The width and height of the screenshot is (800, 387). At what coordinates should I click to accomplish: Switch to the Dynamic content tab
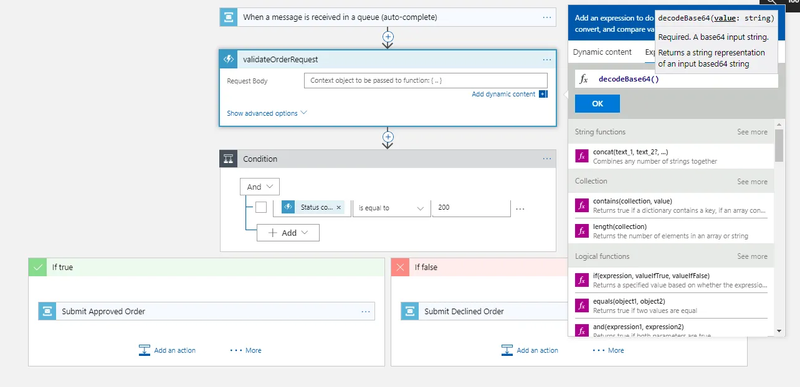click(x=602, y=52)
